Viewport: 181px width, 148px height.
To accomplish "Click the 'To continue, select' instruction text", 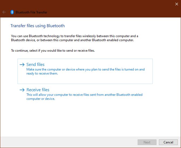I will click(x=53, y=50).
